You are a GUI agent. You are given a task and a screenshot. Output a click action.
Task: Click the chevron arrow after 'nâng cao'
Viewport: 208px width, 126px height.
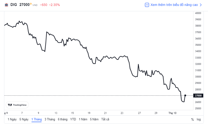(201, 5)
